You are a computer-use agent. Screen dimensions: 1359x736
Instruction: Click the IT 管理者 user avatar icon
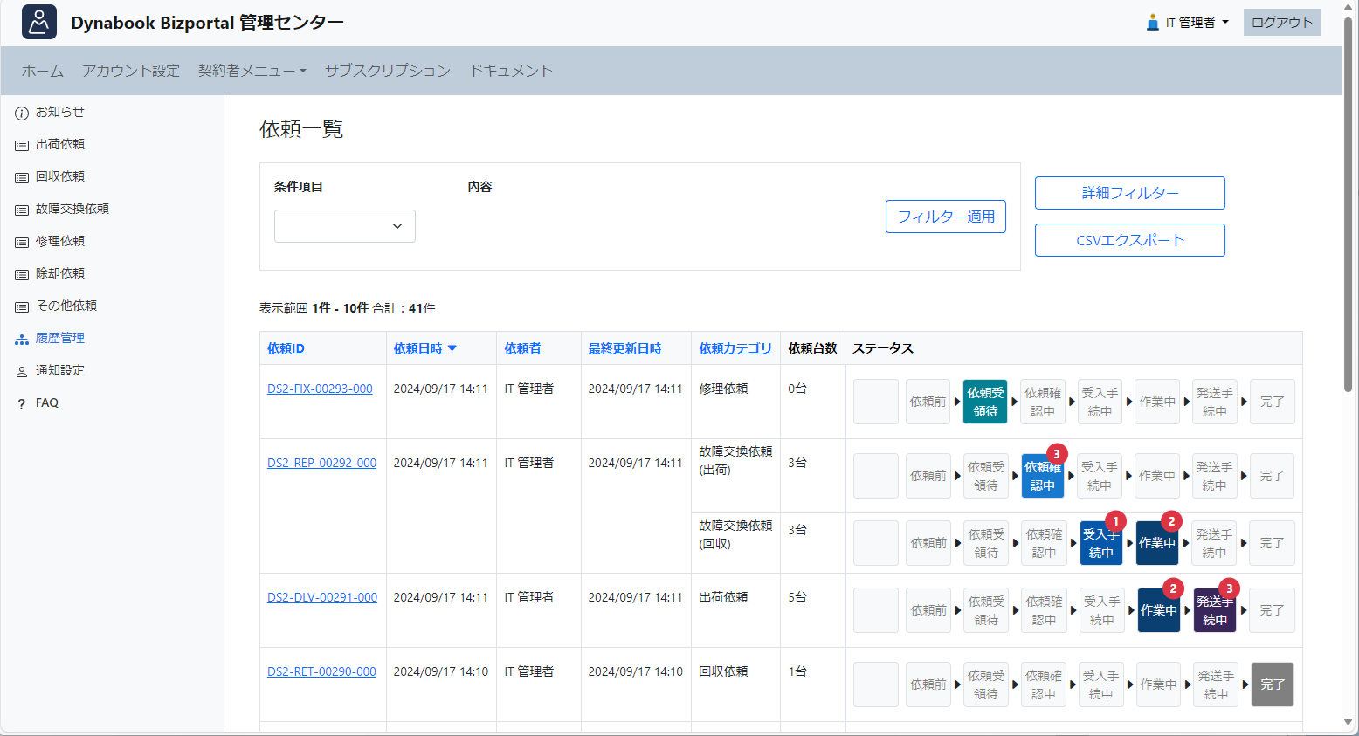[1153, 22]
